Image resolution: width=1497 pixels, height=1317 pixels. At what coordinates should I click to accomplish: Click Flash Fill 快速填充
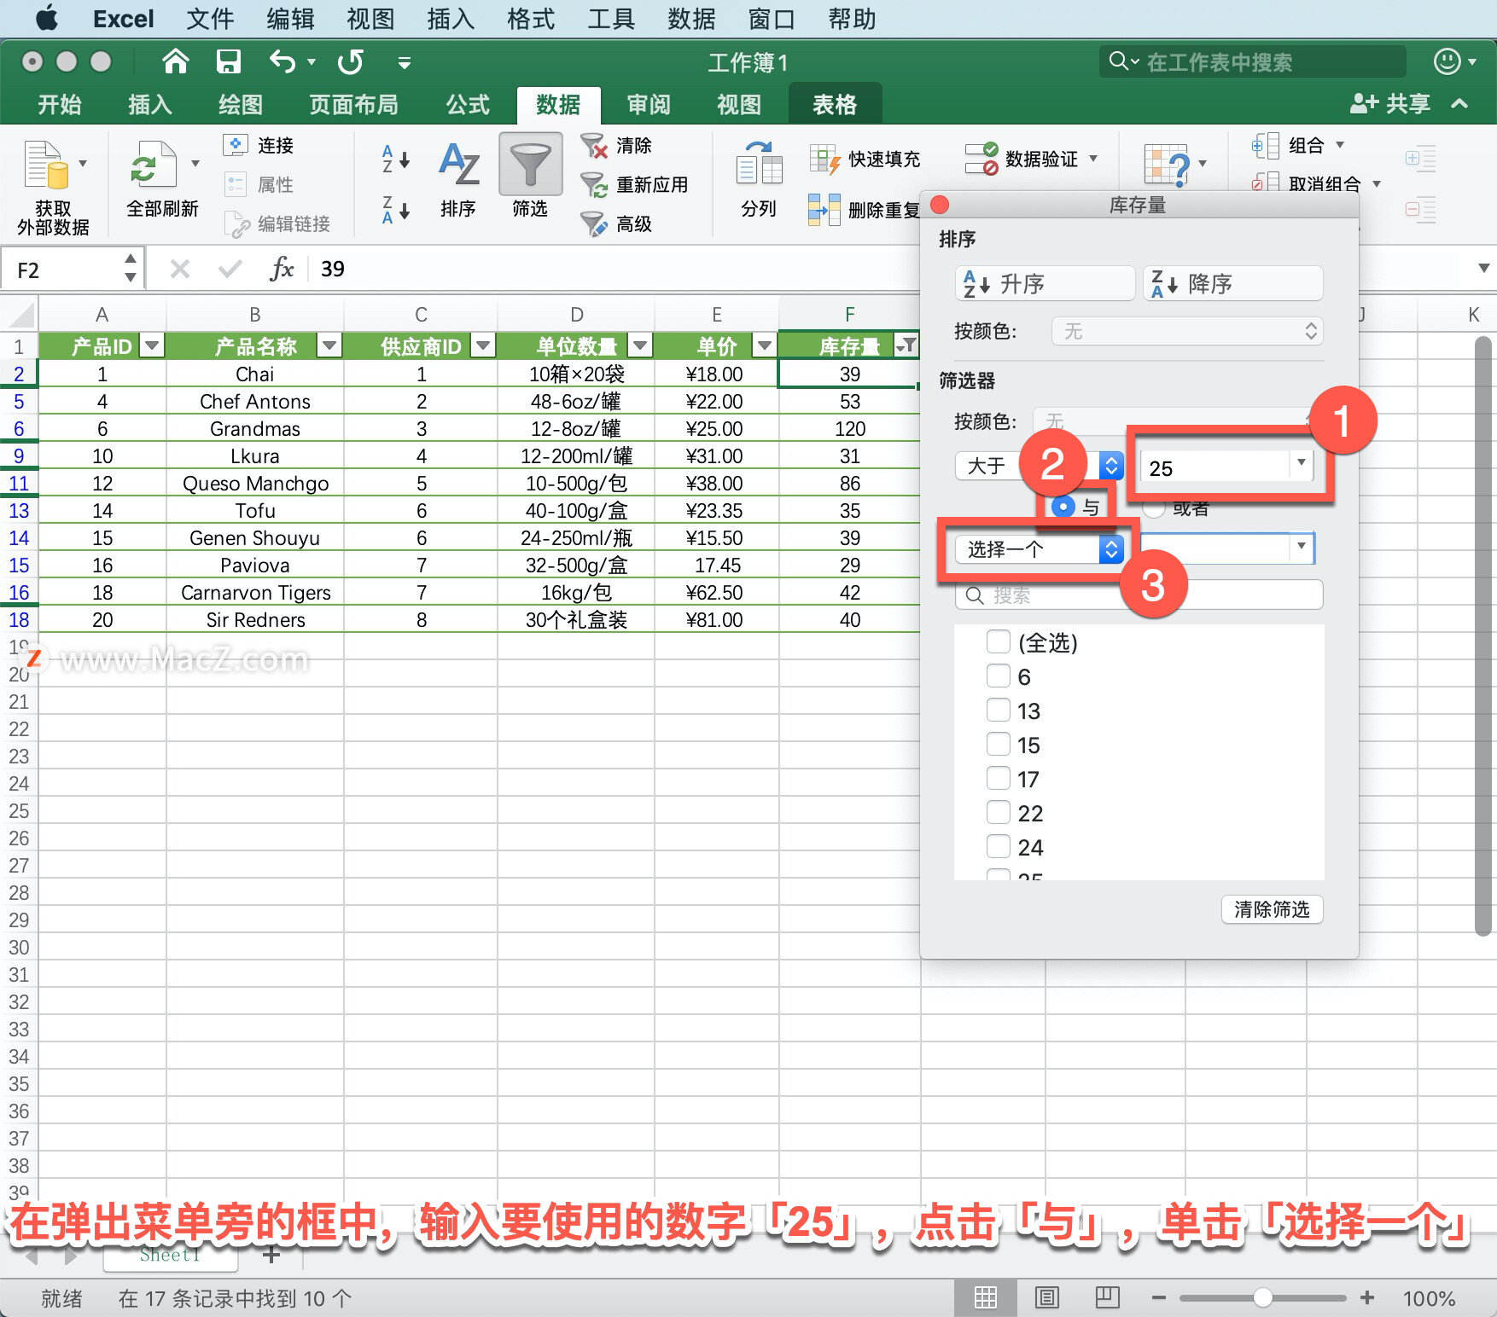(x=865, y=159)
